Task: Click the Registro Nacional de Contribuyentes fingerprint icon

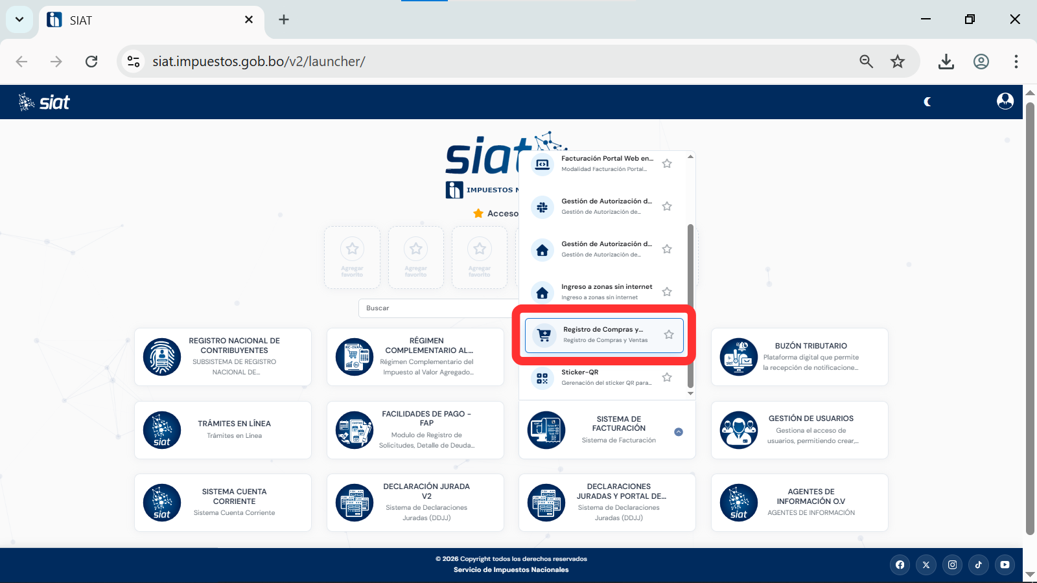Action: tap(162, 357)
